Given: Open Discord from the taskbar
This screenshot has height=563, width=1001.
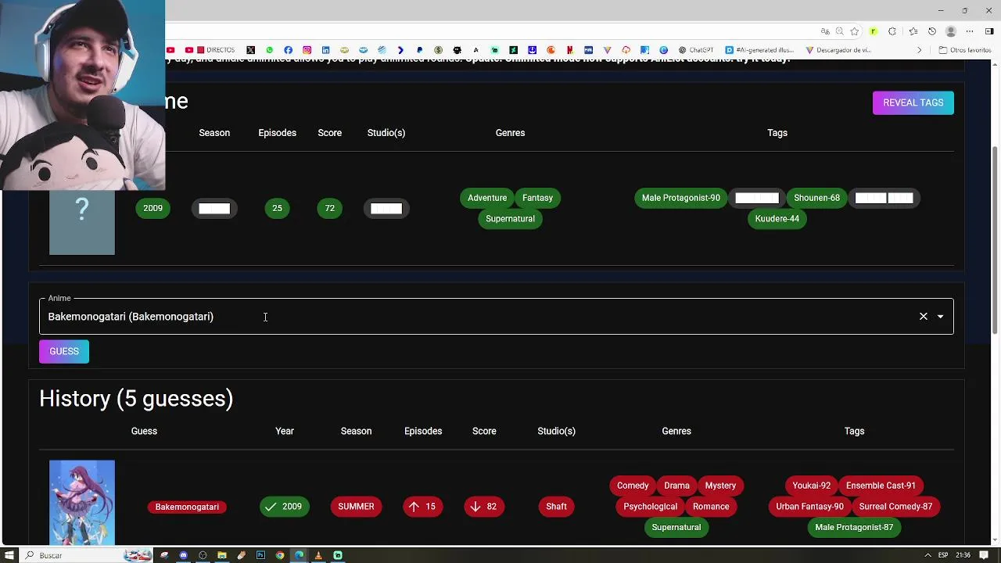Looking at the screenshot, I should pos(184,555).
